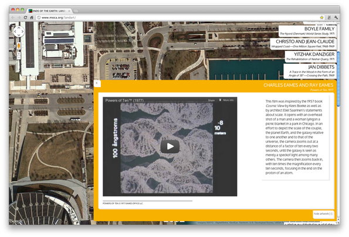Open the wrench settings menu
The width and height of the screenshot is (349, 237).
tap(336, 18)
